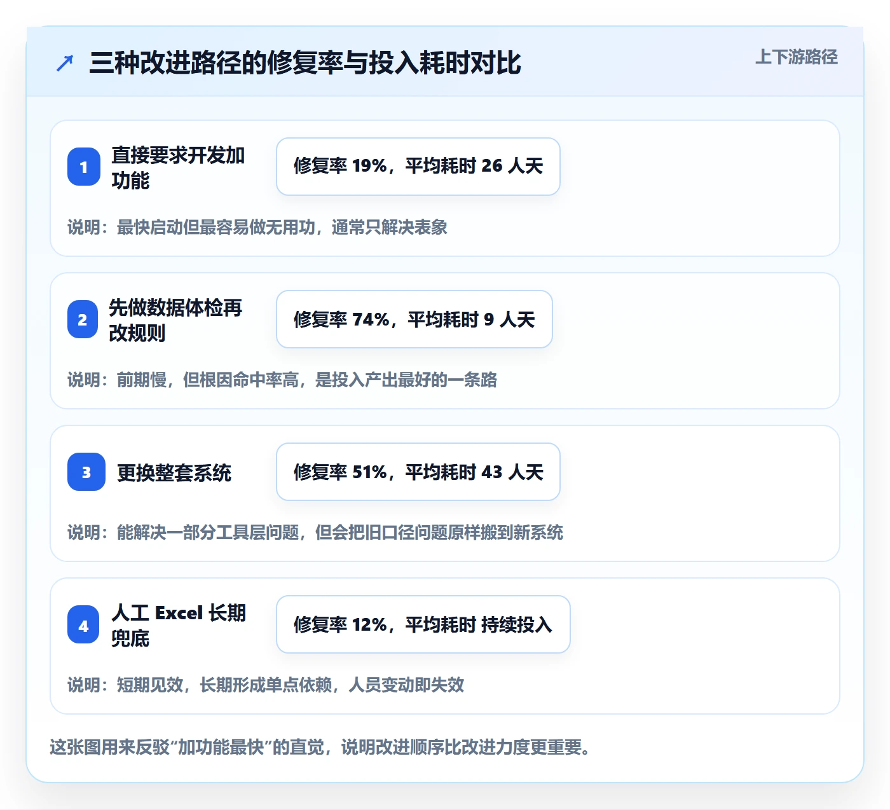Click the note 能解决一部分工具层问题
The width and height of the screenshot is (890, 810).
pos(315,532)
